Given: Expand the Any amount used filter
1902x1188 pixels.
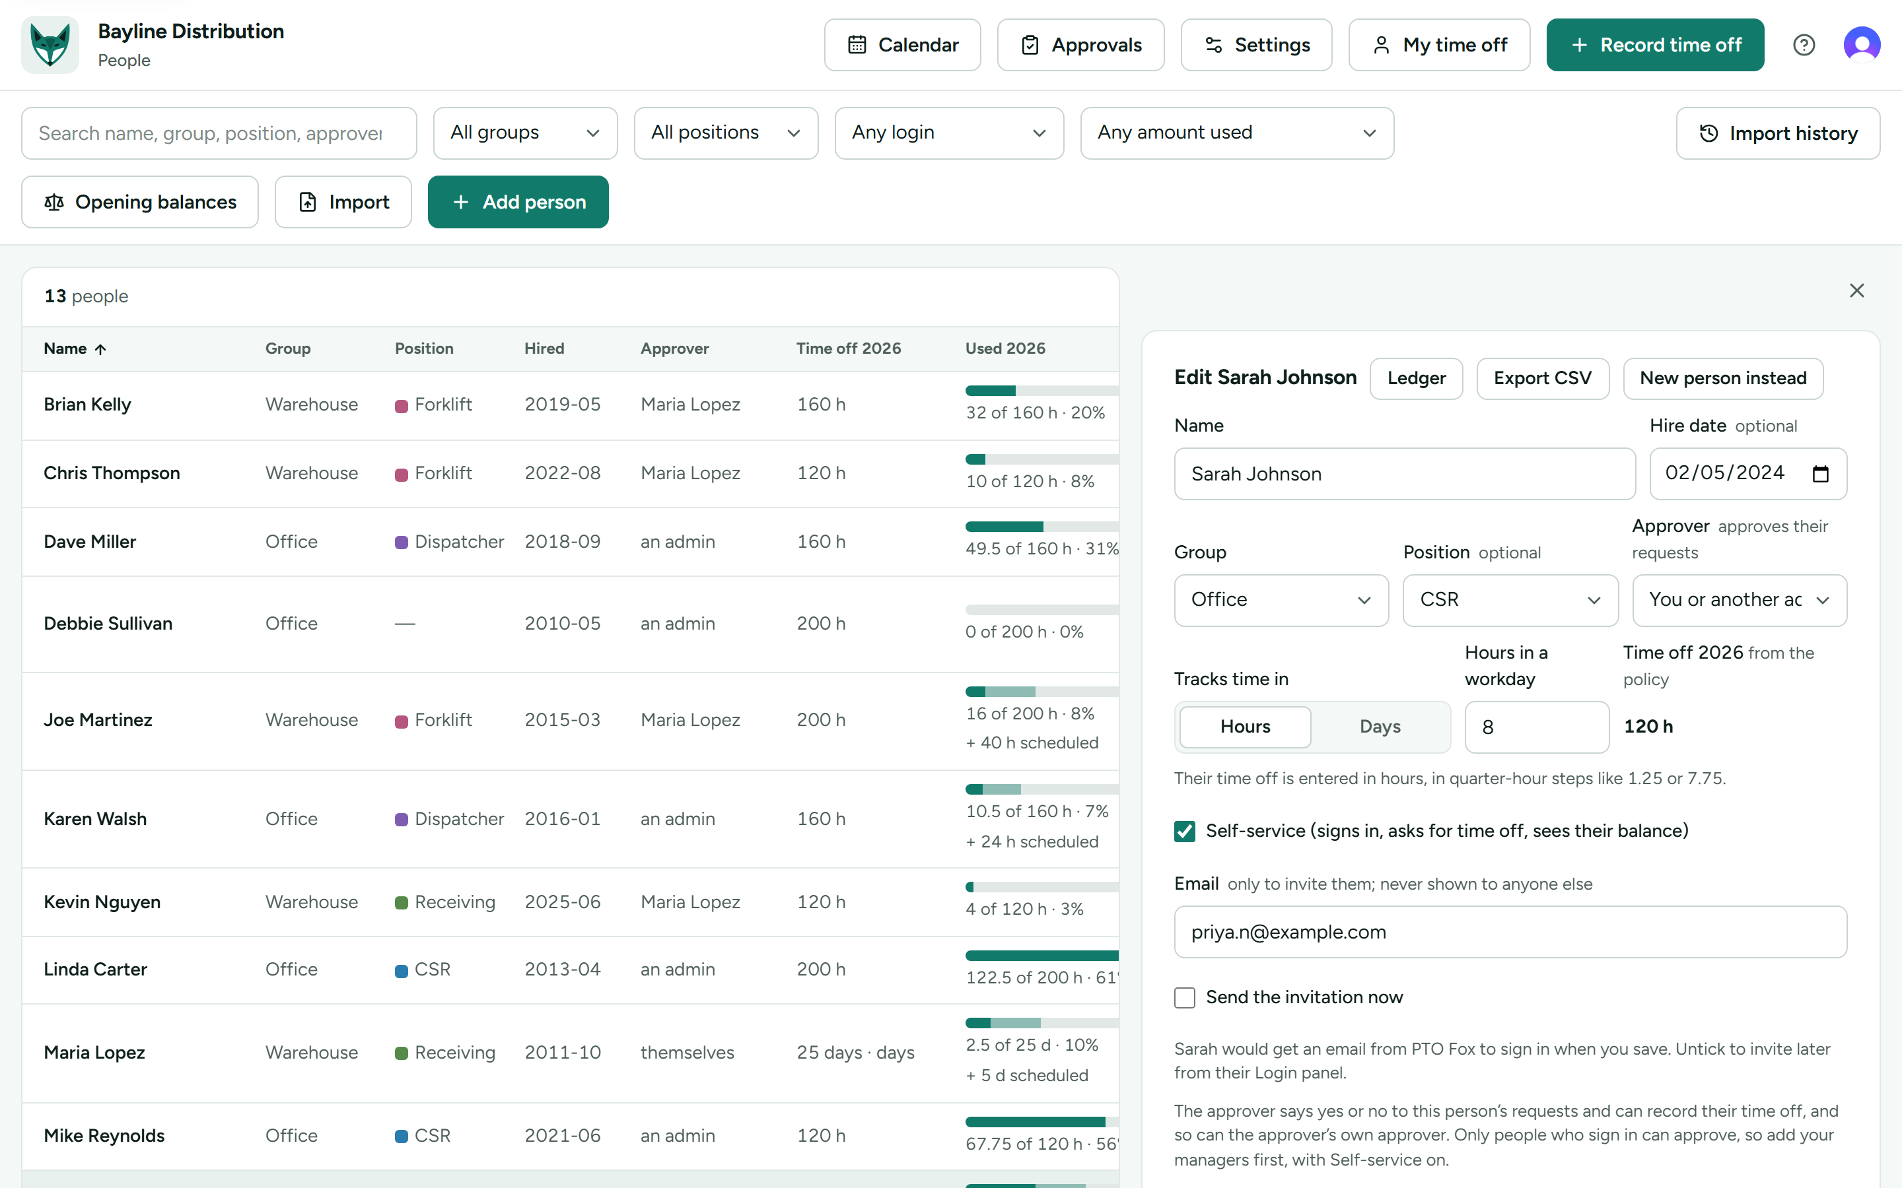Looking at the screenshot, I should click(x=1237, y=133).
